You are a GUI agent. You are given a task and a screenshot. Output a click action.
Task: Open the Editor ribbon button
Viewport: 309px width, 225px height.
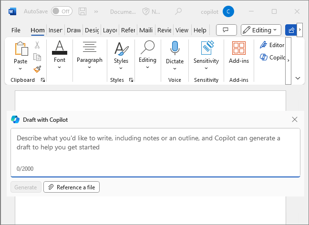click(272, 45)
